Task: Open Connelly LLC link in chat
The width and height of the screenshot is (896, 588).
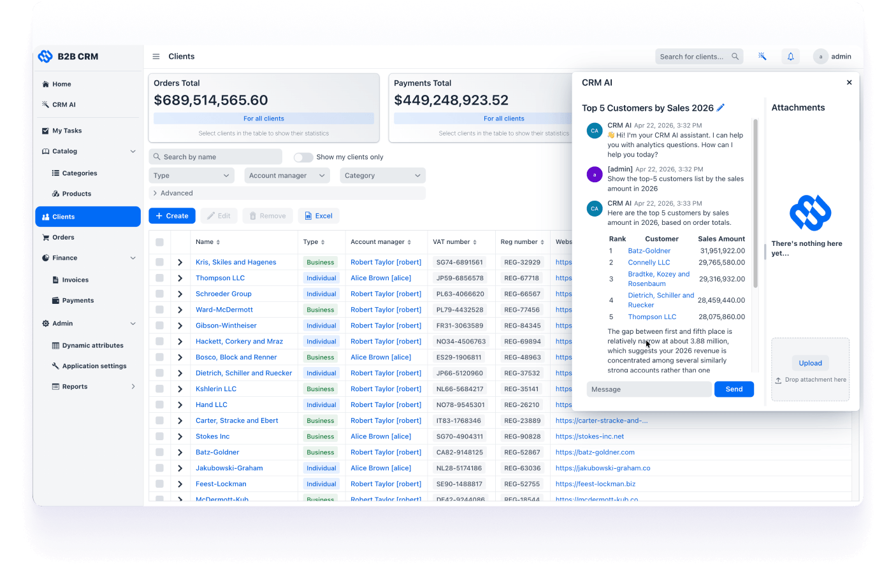Action: point(649,262)
